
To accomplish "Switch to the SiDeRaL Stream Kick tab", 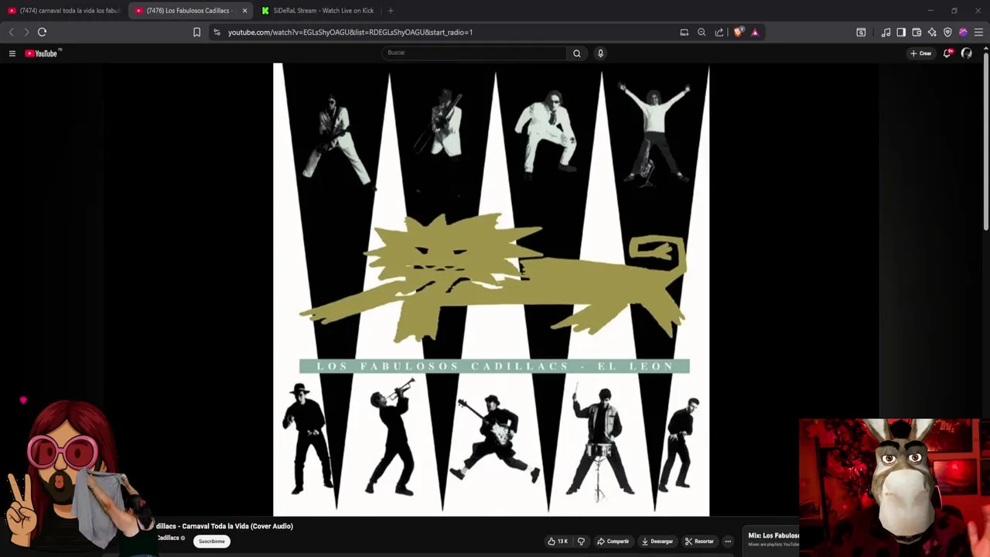I will click(317, 11).
